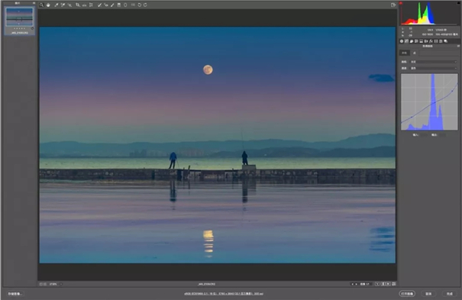Select the Targeted Adjustment tool
Viewport: 462px width, 300px height.
coord(69,5)
